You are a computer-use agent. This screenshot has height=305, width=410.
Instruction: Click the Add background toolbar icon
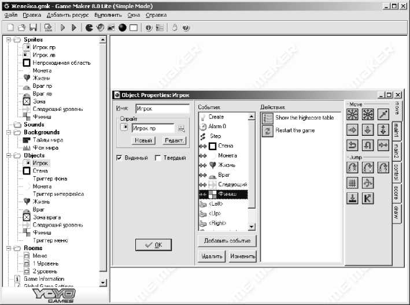point(111,27)
